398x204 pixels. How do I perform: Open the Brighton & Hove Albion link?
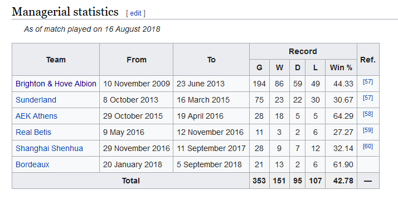coord(56,84)
